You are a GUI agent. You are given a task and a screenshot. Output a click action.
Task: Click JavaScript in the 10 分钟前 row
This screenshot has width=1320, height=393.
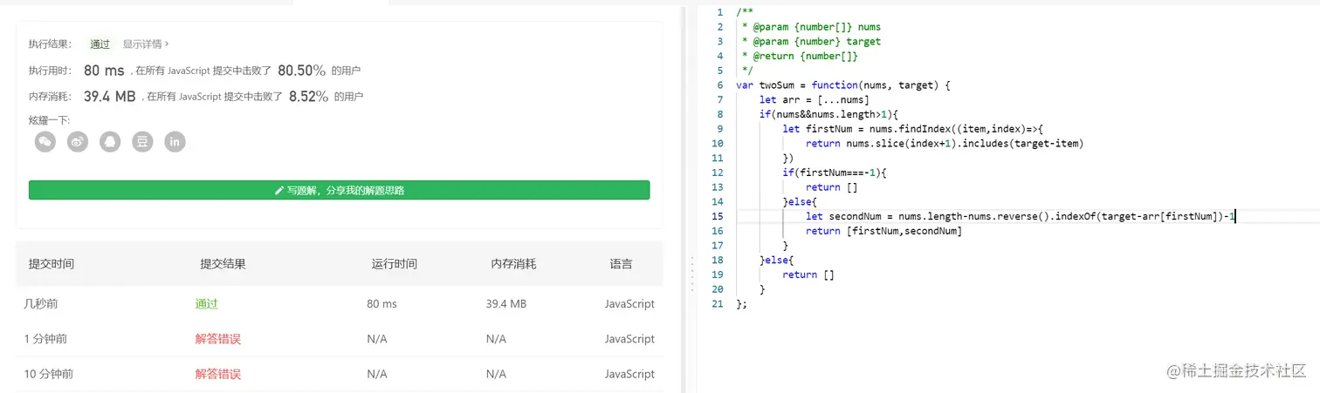(629, 374)
